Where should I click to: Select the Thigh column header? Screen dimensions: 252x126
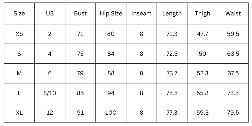point(203,14)
